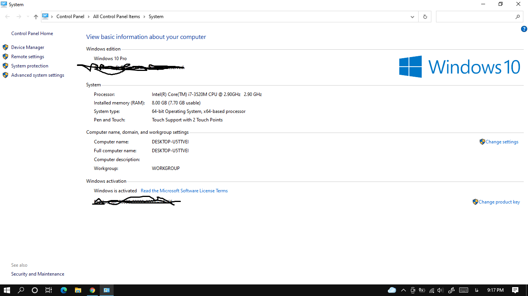Click the Device Manager shield icon
Screen dimensions: 528x296
click(x=5, y=47)
